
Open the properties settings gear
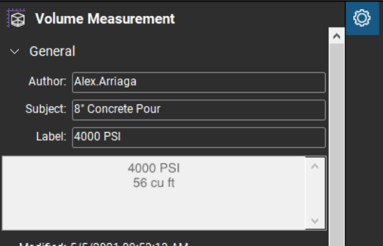362,19
